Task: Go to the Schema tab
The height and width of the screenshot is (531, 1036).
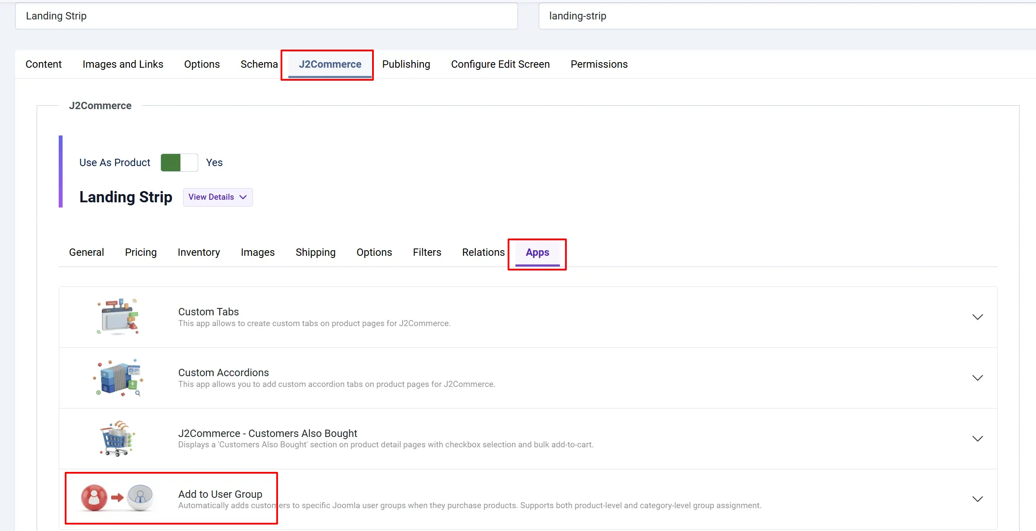Action: (259, 64)
